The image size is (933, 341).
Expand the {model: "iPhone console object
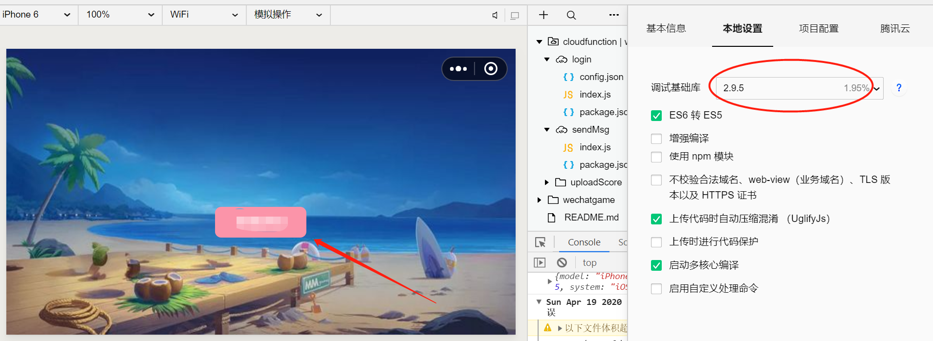[x=550, y=281]
